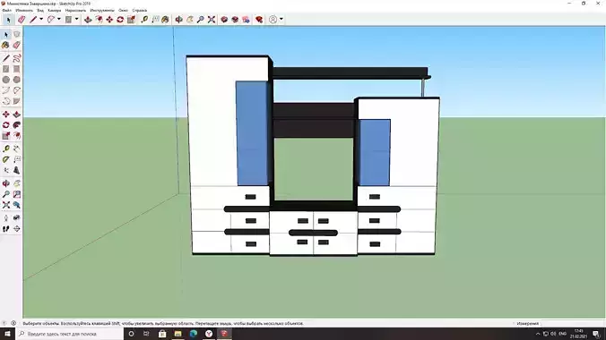Activate Zoom Window tool in left panel

[17, 194]
